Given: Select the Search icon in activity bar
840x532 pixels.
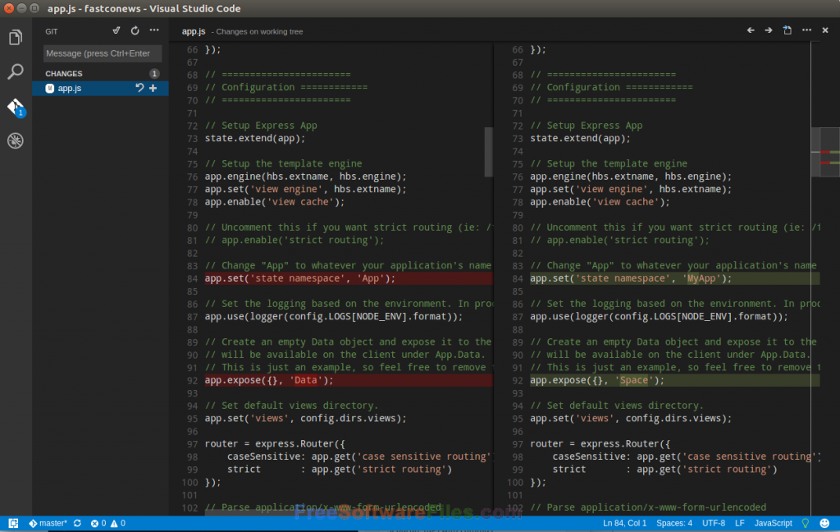Looking at the screenshot, I should coord(16,71).
